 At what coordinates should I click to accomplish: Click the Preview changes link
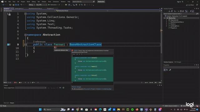[76, 87]
